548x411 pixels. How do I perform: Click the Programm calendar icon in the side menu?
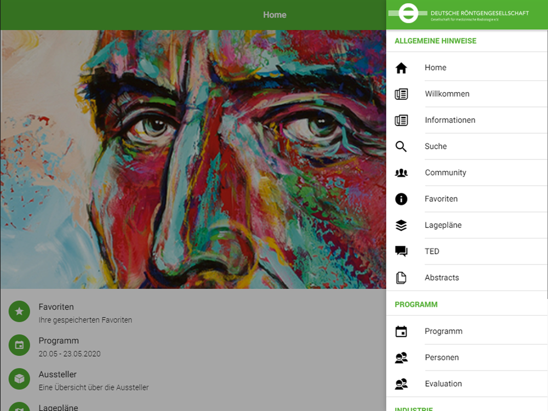tap(401, 332)
